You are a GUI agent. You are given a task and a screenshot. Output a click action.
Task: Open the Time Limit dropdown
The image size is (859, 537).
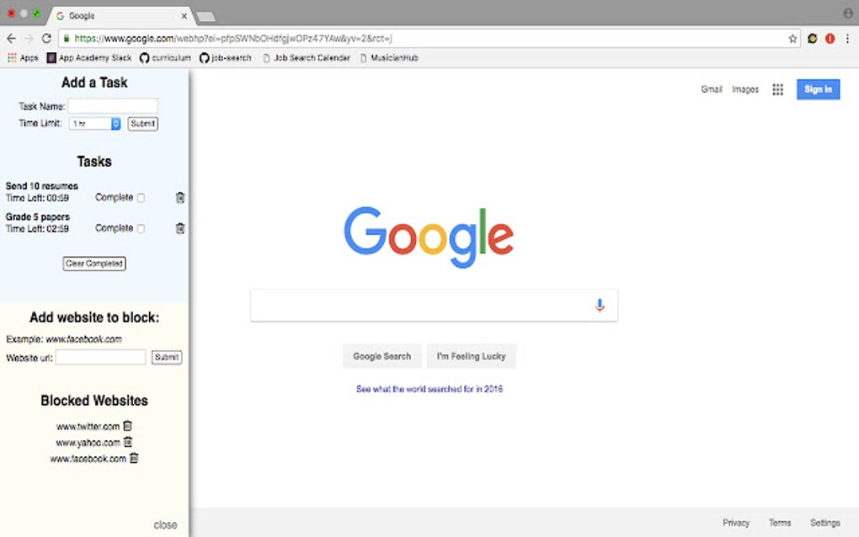(93, 123)
